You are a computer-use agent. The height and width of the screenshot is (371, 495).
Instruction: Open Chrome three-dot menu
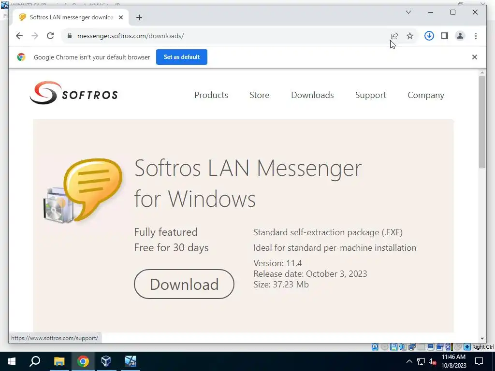click(x=476, y=36)
